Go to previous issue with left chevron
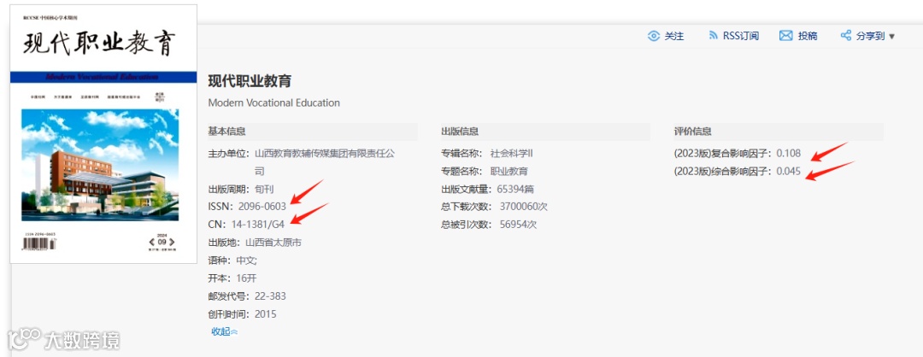 152,243
